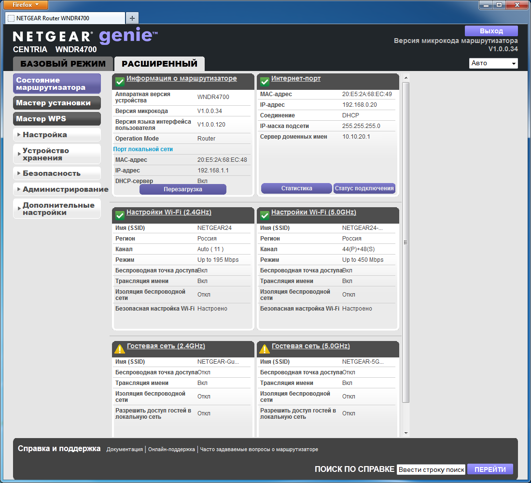Viewport: 531px width, 483px height.
Task: Expand the Настройка sidebar section
Action: click(57, 135)
